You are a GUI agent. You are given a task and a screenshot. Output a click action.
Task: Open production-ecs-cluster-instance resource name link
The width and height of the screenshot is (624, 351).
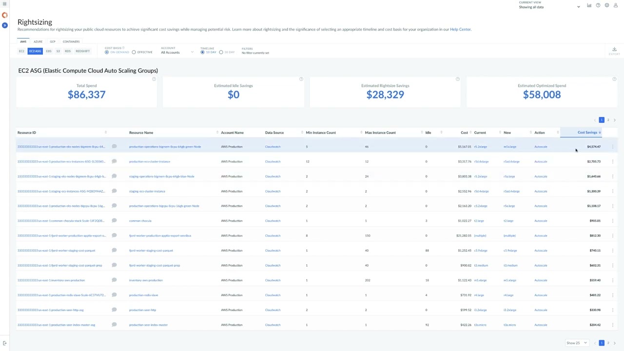click(x=150, y=161)
